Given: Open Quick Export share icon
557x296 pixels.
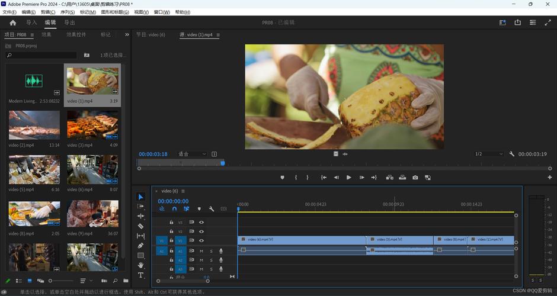Looking at the screenshot, I should tap(517, 22).
